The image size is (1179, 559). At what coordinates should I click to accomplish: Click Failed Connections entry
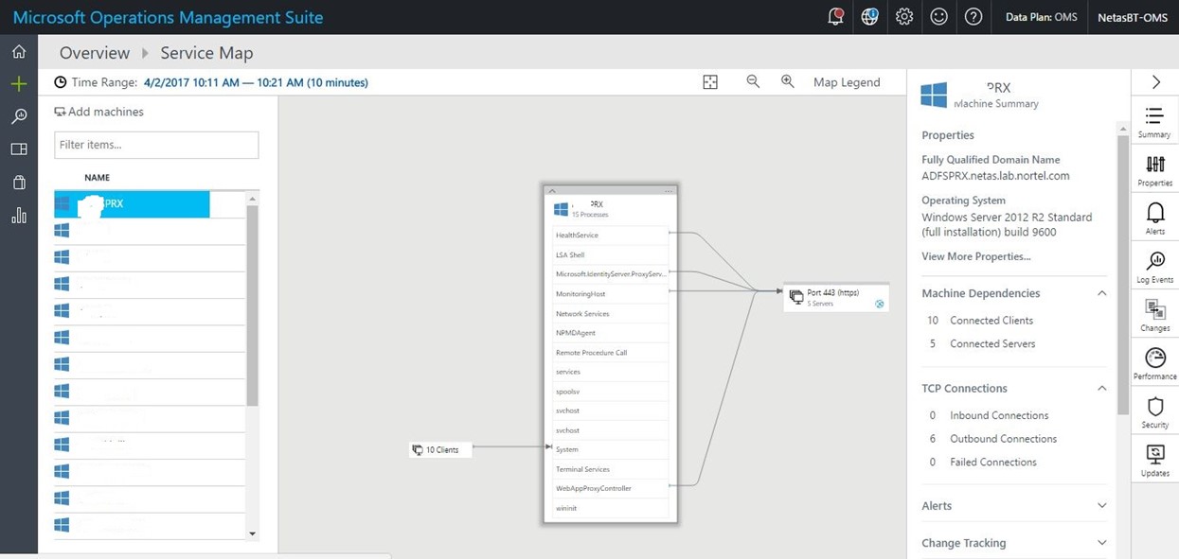pos(982,463)
